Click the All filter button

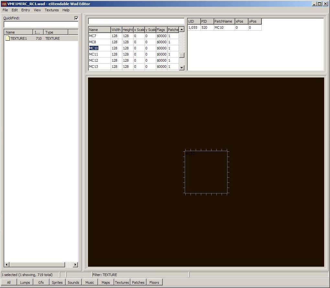(9, 282)
